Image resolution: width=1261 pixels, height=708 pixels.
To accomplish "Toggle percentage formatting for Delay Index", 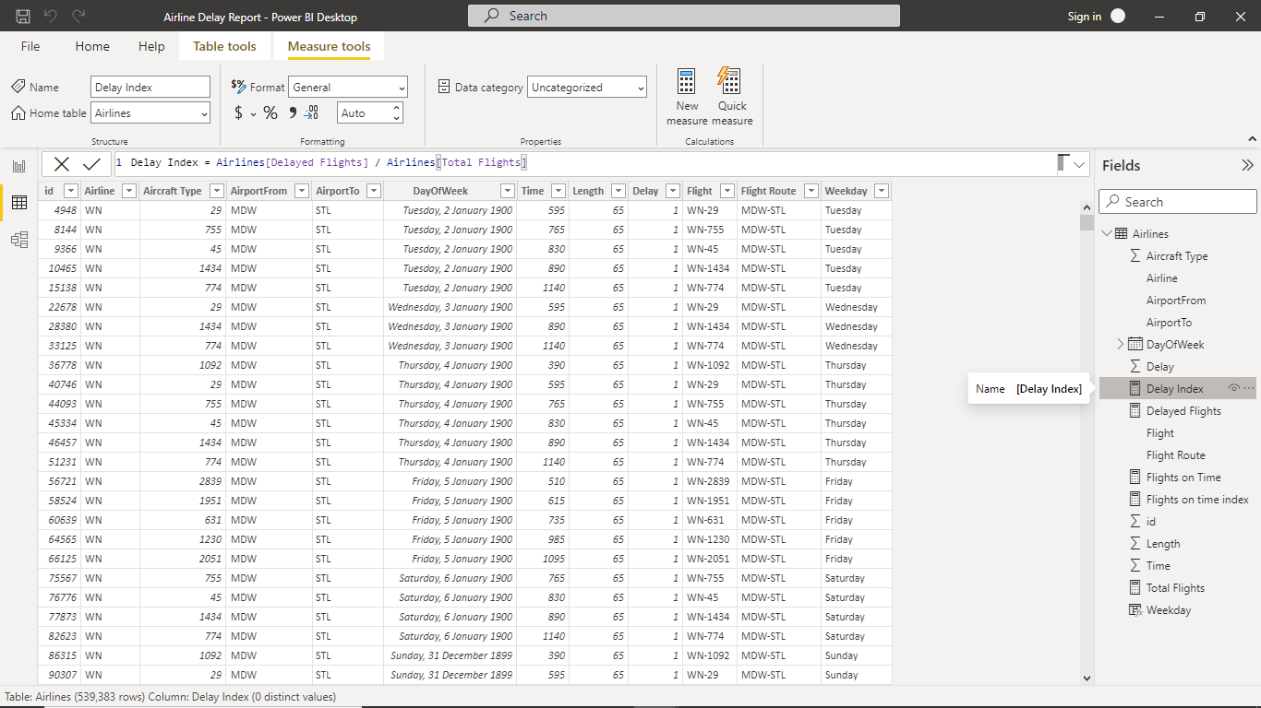I will pos(270,113).
